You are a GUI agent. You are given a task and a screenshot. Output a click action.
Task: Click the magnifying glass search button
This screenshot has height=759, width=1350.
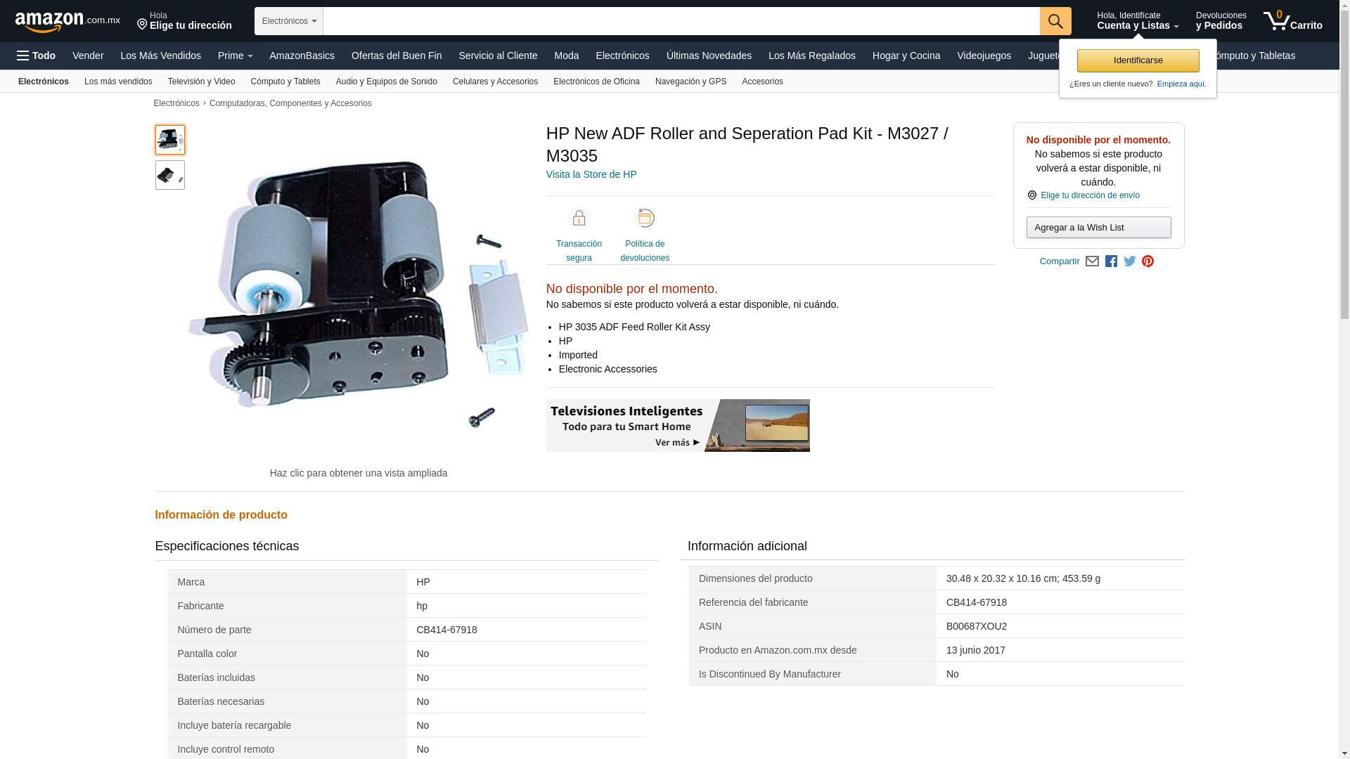1055,21
